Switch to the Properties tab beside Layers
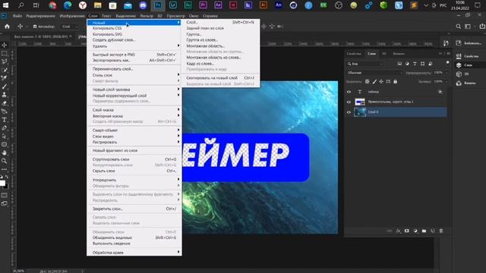Image resolution: width=486 pixels, height=273 pixels. coord(354,54)
